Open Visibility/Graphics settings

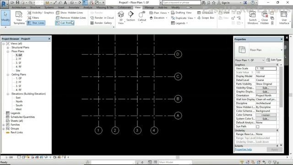[41, 12]
